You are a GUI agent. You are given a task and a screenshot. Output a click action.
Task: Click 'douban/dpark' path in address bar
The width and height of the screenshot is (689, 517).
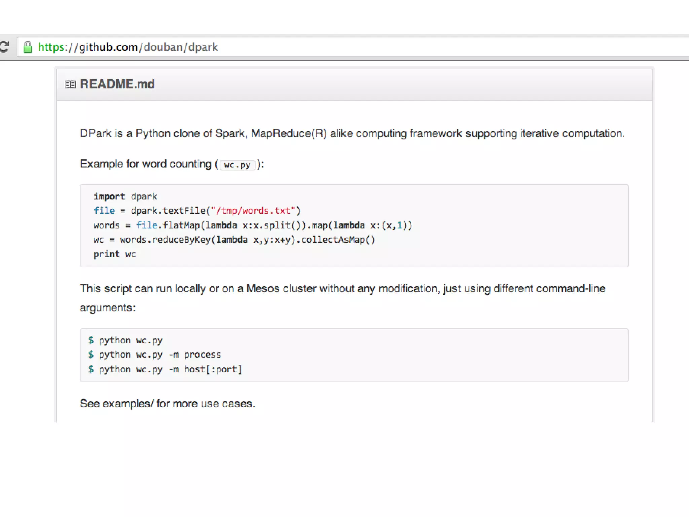click(x=181, y=47)
